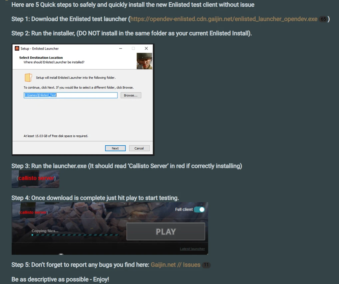Click the soldier image in the setup header
The height and width of the screenshot is (284, 339).
click(145, 61)
